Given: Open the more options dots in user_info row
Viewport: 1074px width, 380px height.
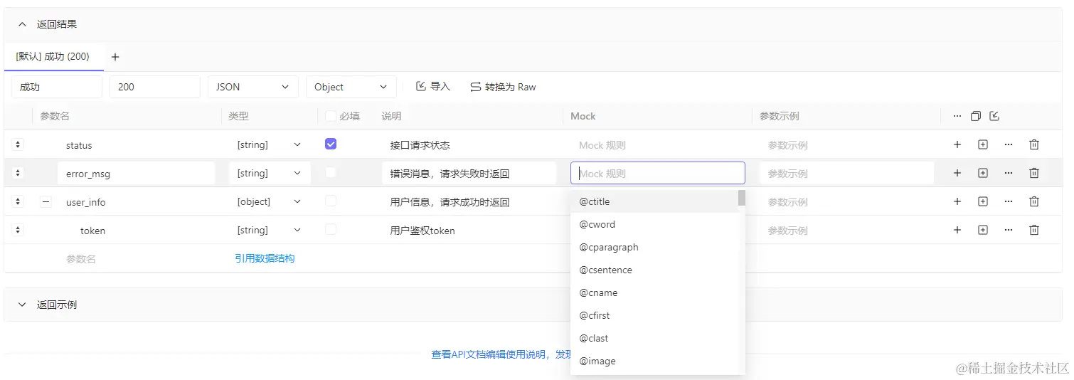Looking at the screenshot, I should pos(1009,201).
